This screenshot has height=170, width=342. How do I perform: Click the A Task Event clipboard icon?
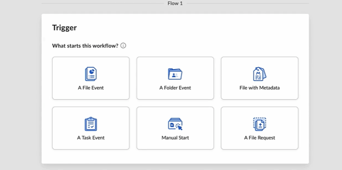[91, 124]
